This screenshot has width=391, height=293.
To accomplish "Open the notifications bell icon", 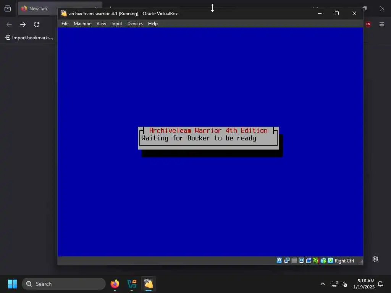I will pos(380,284).
